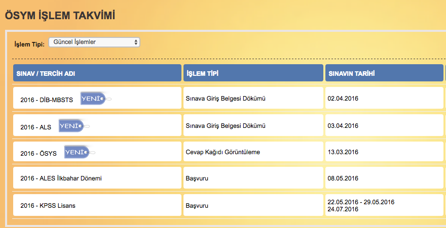Click the YENİ tag beside 2016 - ALS
This screenshot has width=446, height=228.
coord(71,126)
